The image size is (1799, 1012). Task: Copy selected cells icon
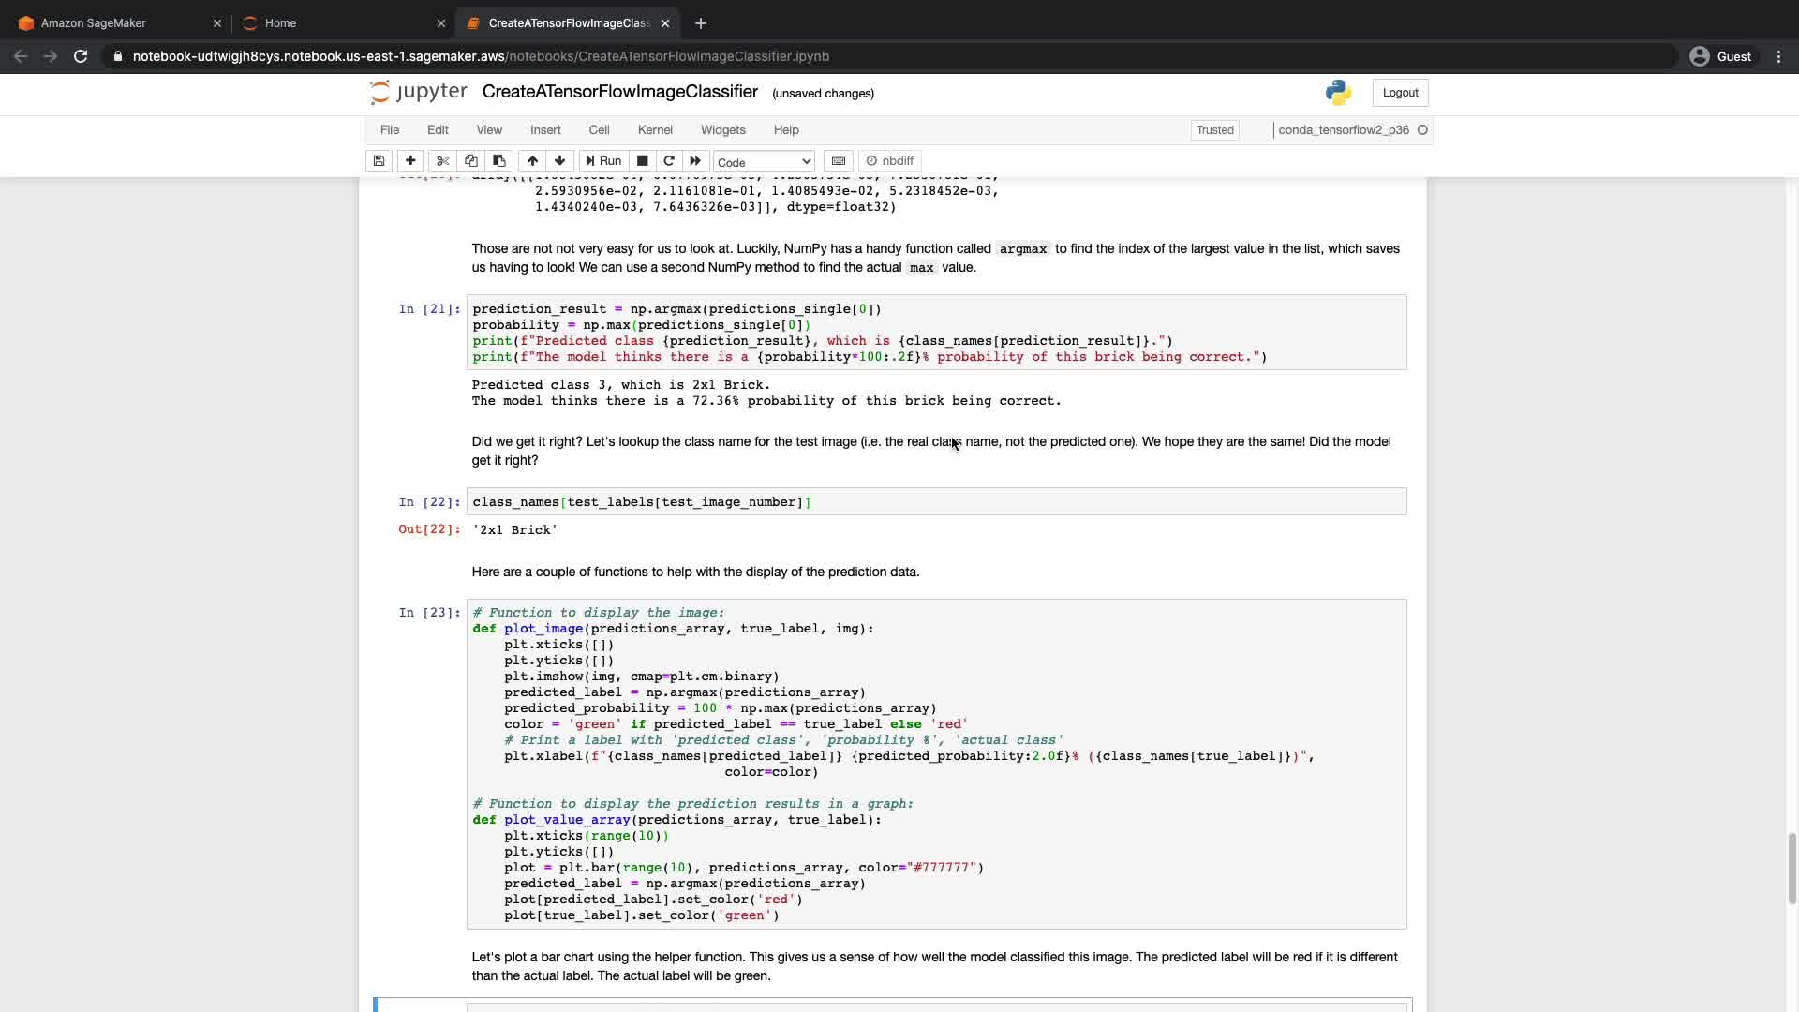(471, 161)
